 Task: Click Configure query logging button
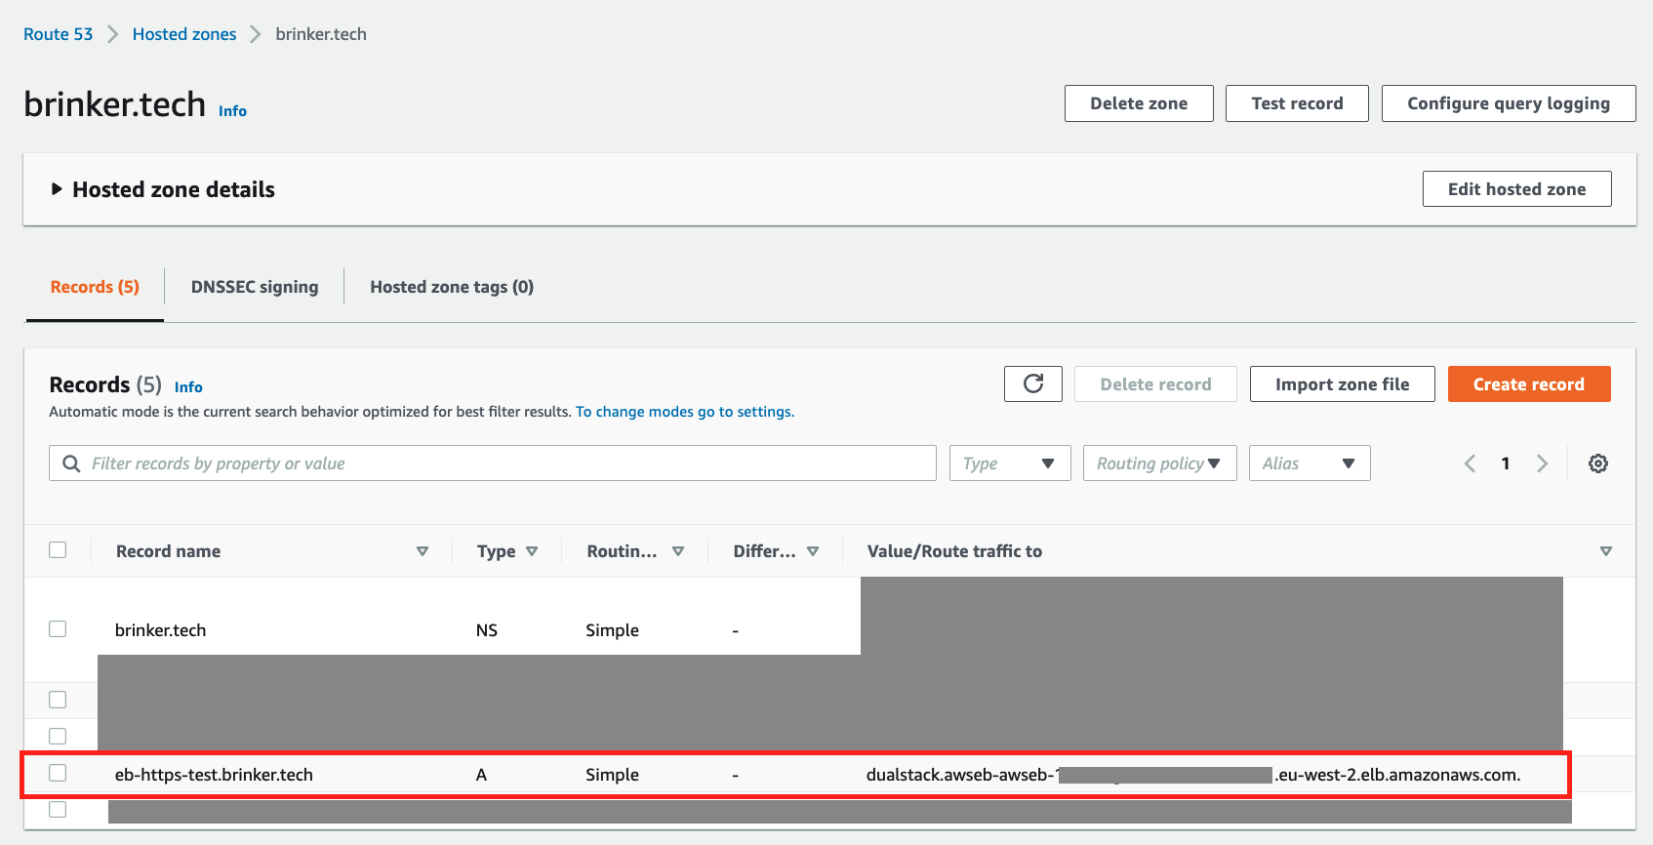(1509, 103)
